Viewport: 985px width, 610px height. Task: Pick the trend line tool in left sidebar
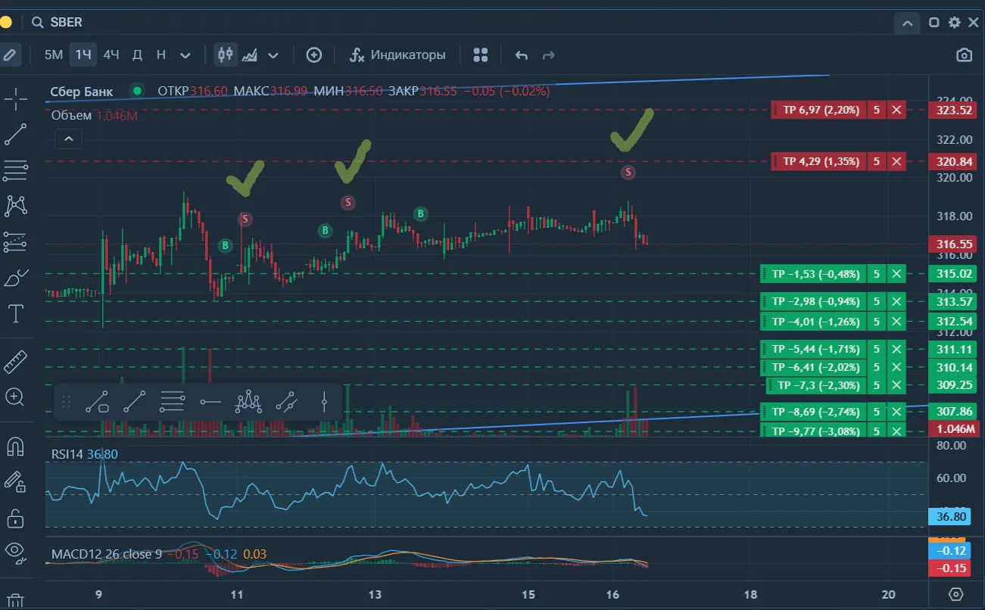tap(16, 134)
